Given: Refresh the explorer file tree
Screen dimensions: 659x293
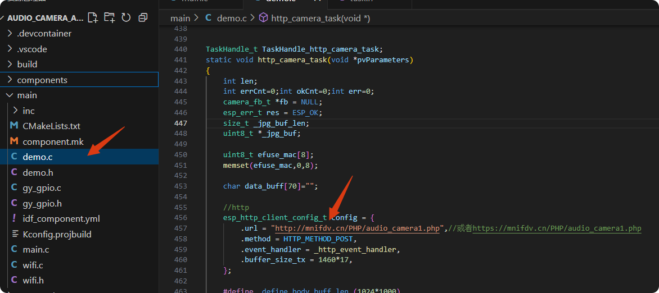Looking at the screenshot, I should point(126,17).
